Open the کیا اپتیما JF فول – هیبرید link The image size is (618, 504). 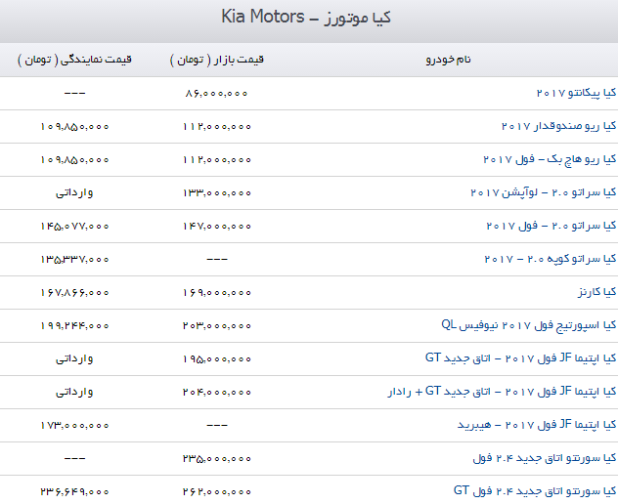coord(537,425)
